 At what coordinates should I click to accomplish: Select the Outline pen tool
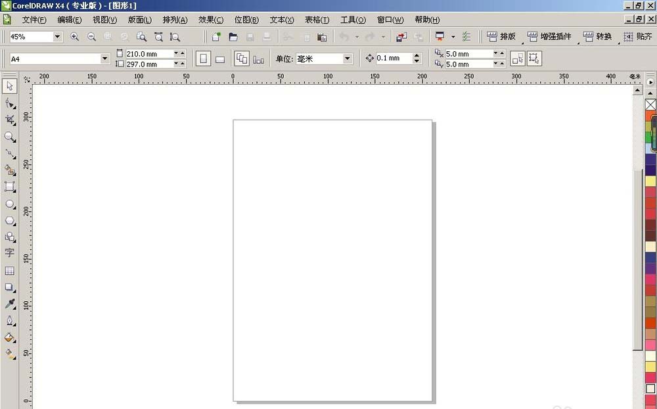pos(10,321)
